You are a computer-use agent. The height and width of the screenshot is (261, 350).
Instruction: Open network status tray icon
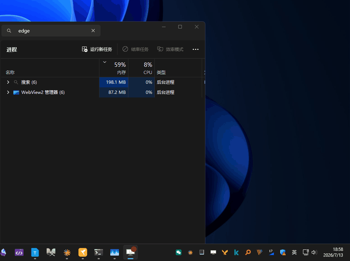click(306, 252)
